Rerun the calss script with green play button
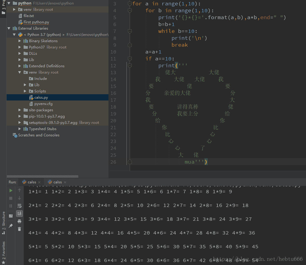Screen dimensions: 306x265 point(11,191)
